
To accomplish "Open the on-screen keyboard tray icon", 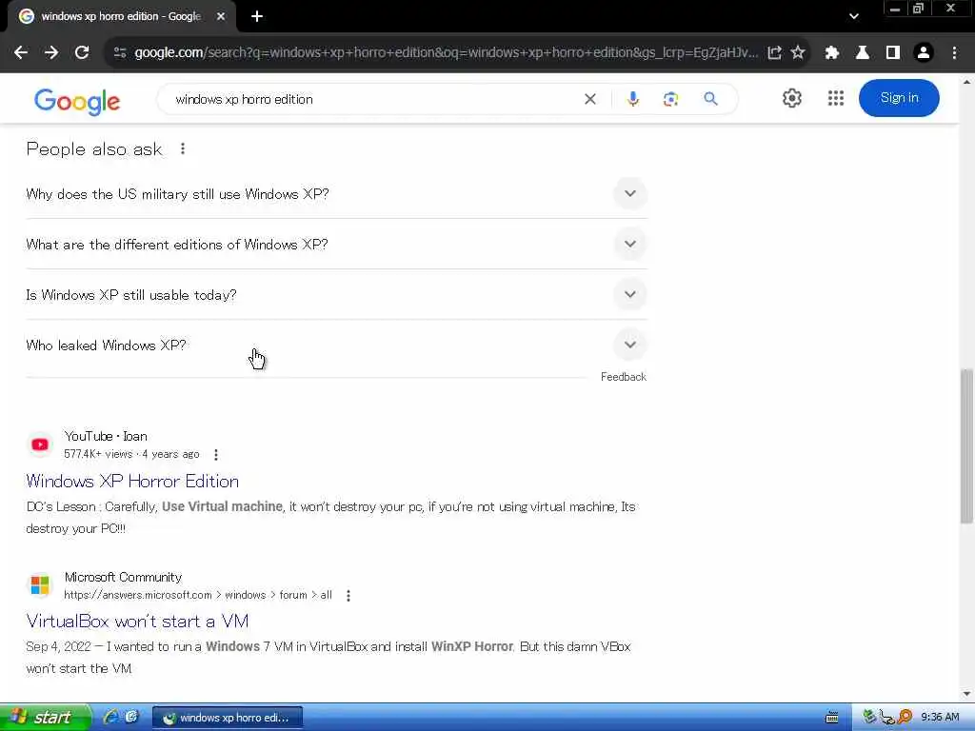I will pos(831,718).
